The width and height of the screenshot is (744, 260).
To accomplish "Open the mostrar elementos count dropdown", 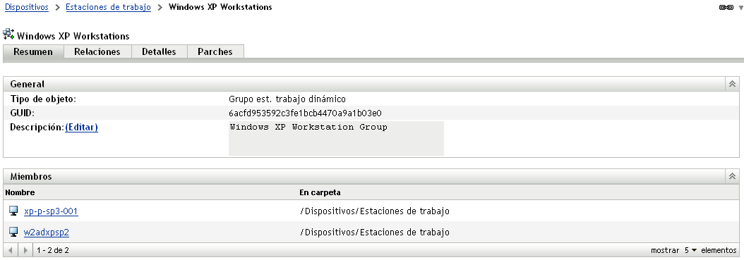I will [691, 250].
